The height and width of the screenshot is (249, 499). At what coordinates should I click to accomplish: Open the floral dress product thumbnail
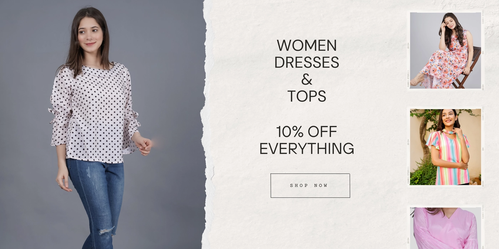coord(445,51)
